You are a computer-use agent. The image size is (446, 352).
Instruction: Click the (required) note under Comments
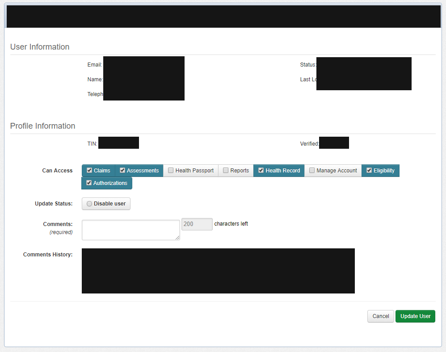pyautogui.click(x=61, y=232)
